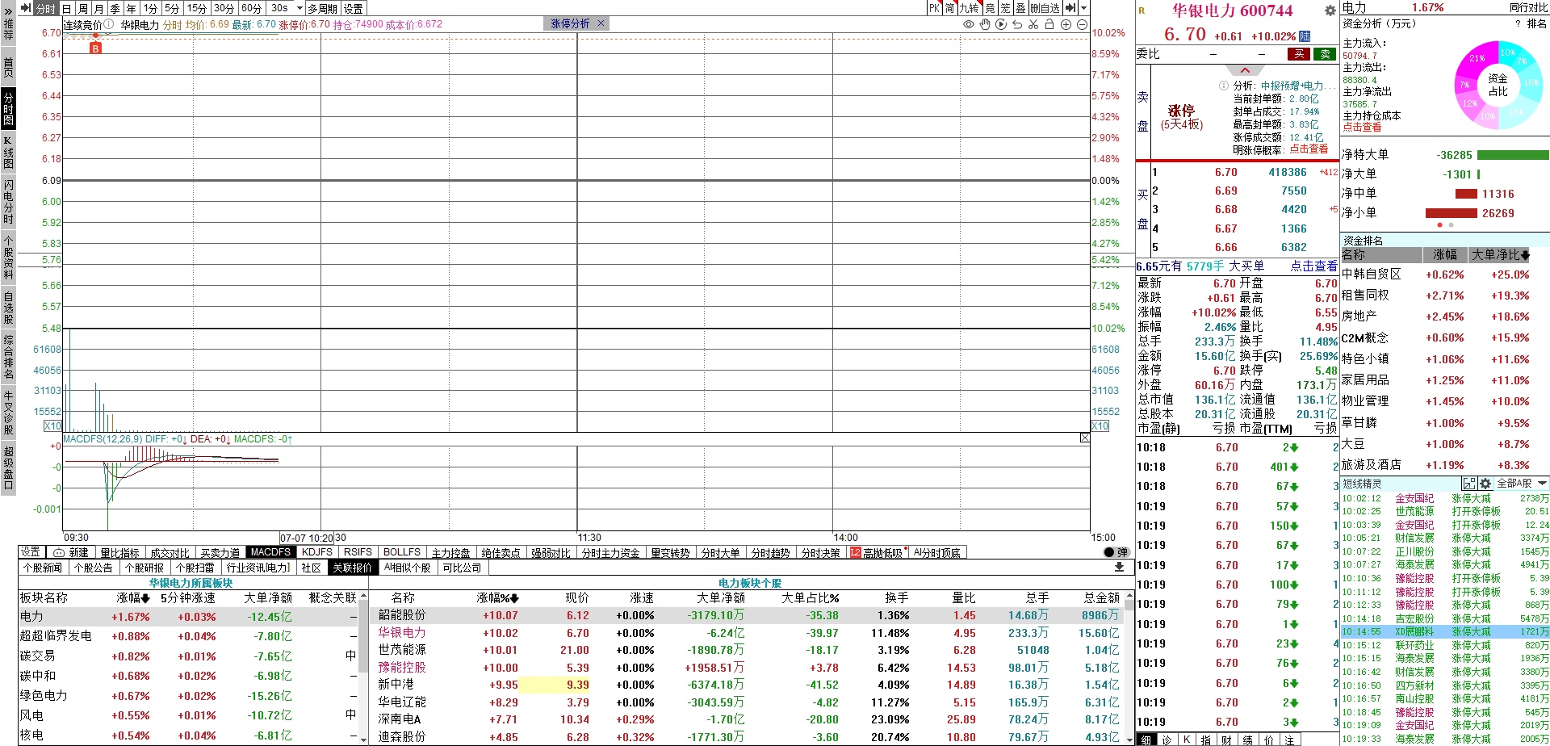This screenshot has width=1550, height=746.
Task: Open 超级盘口 in the left sidebar
Action: pos(8,467)
